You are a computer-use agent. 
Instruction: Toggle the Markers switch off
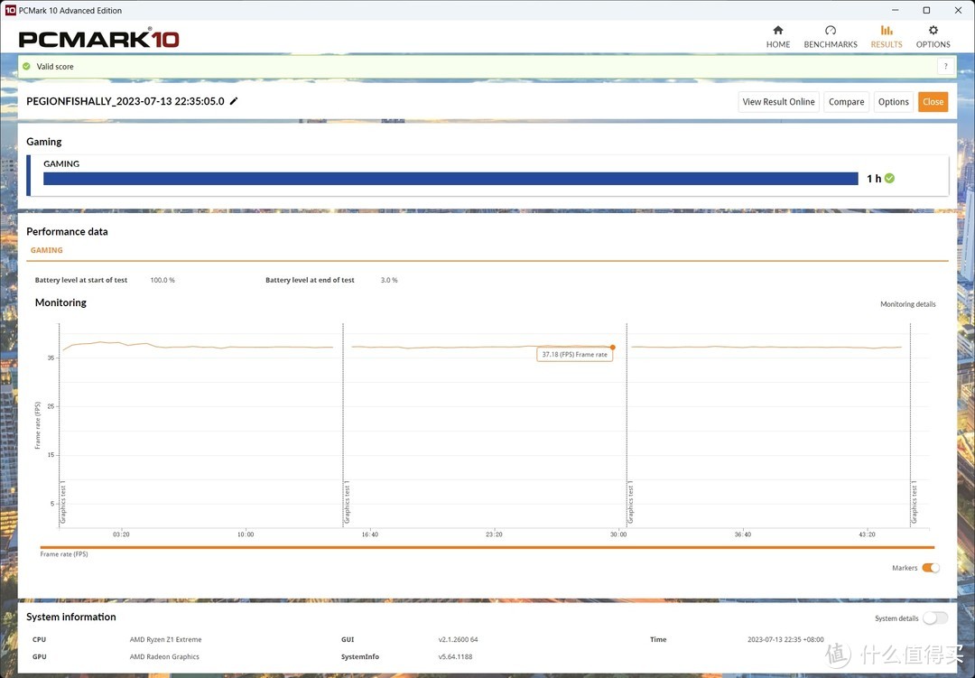pos(931,568)
